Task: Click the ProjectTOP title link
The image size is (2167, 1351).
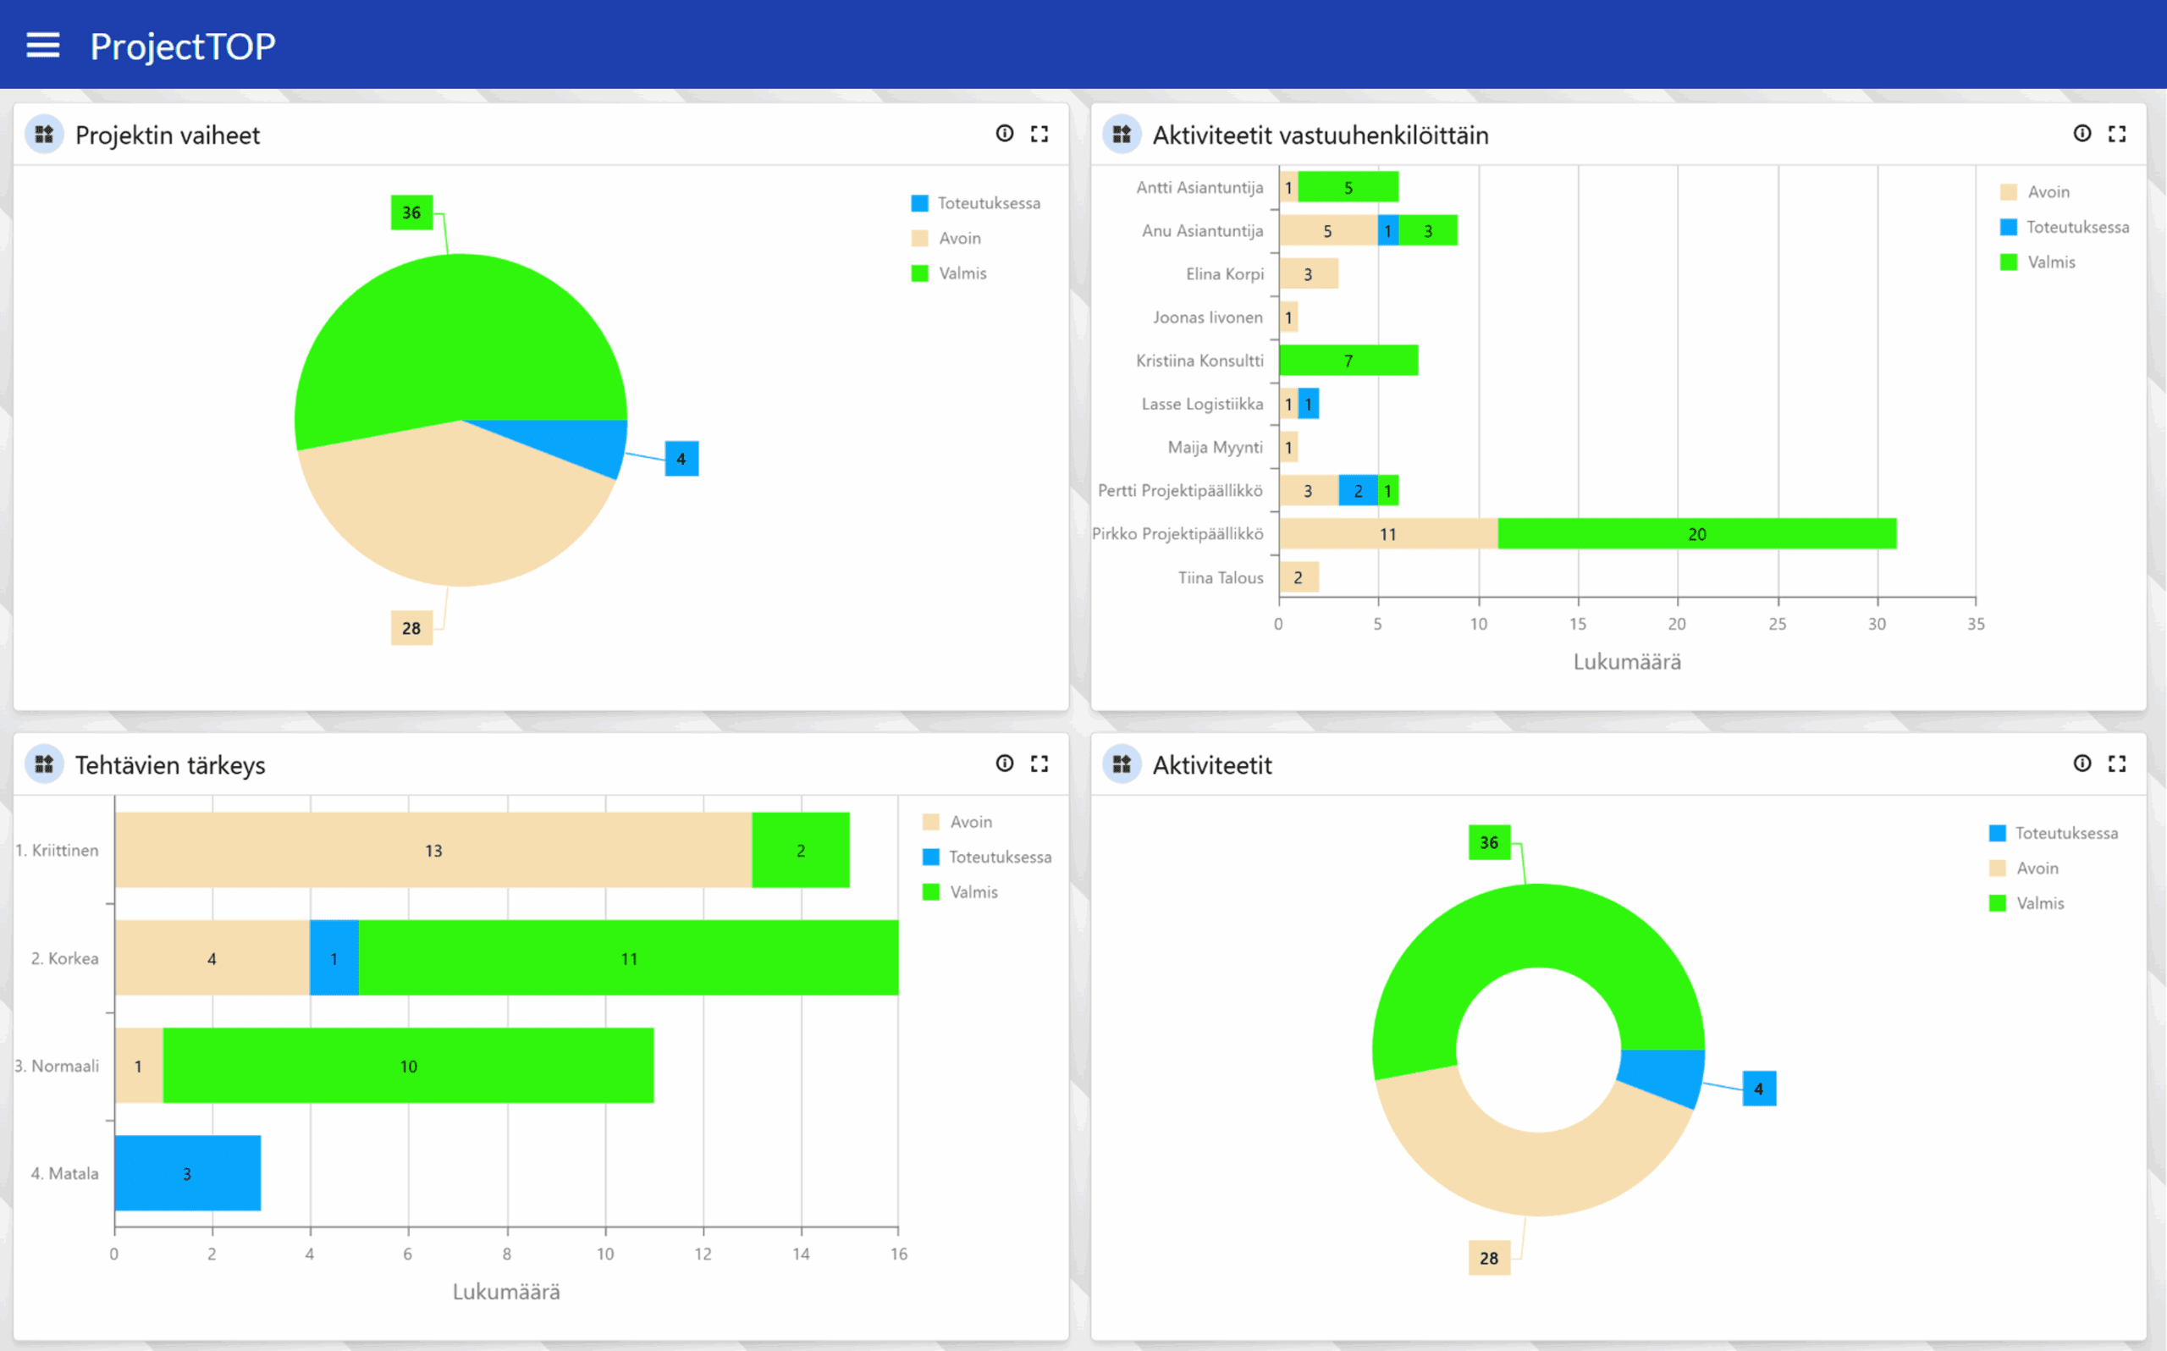Action: tap(182, 47)
